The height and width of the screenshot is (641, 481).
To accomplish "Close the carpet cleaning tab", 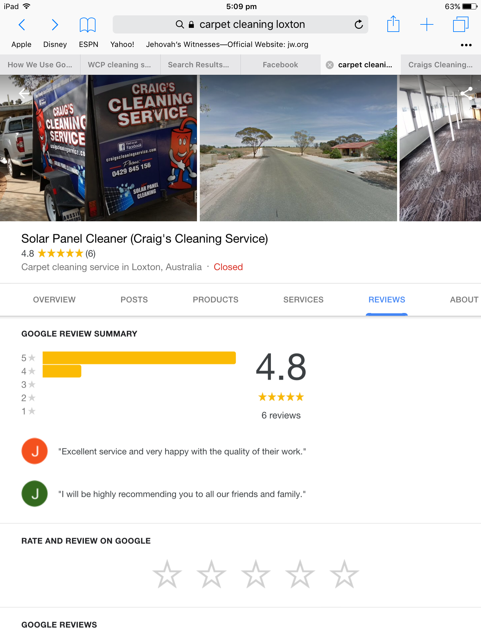I will pyautogui.click(x=330, y=65).
